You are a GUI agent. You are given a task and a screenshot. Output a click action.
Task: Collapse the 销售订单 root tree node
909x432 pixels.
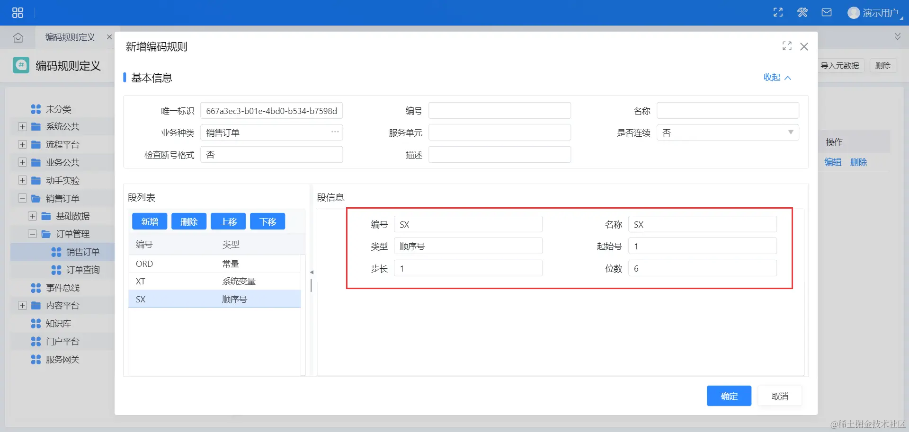(x=22, y=199)
